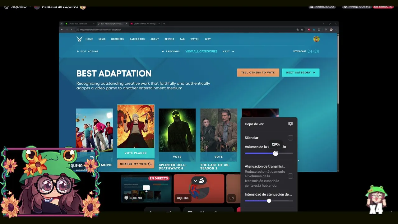
Task: Click the Devil May Cry nominee poster
Action: pyautogui.click(x=136, y=127)
